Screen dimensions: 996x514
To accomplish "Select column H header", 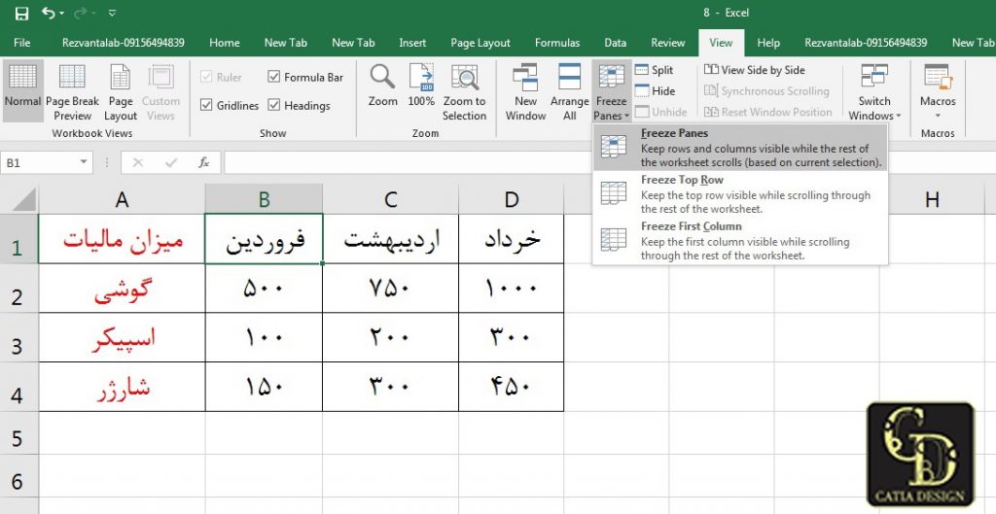I will 932,199.
